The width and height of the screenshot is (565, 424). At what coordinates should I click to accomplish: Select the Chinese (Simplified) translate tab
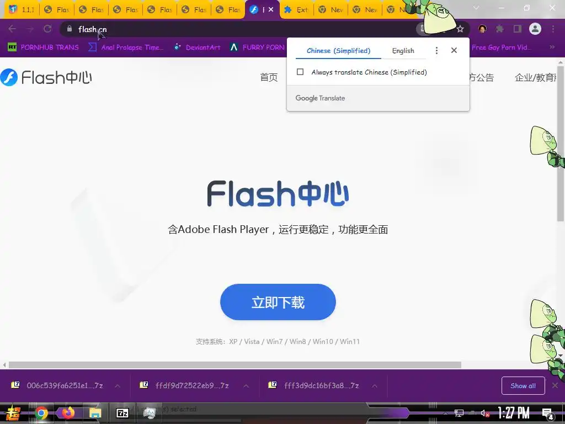point(338,51)
